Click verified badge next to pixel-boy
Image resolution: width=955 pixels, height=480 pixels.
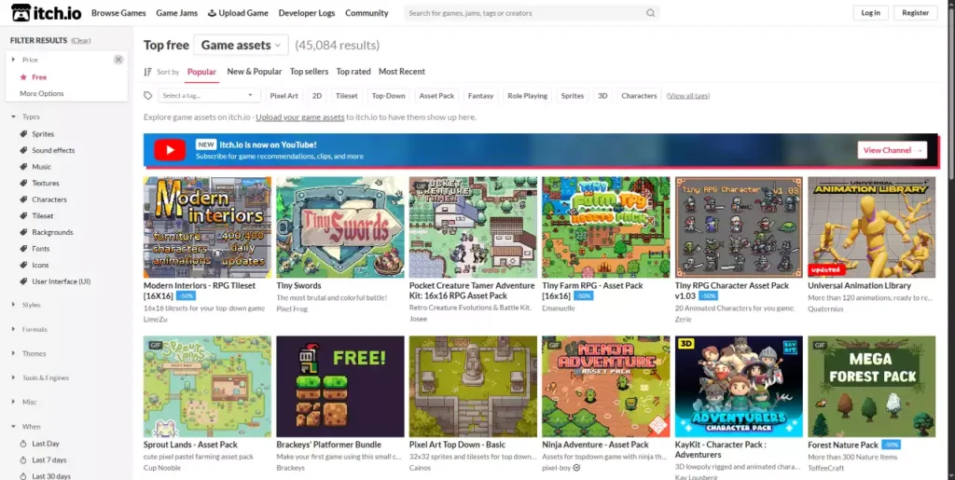[x=576, y=468]
